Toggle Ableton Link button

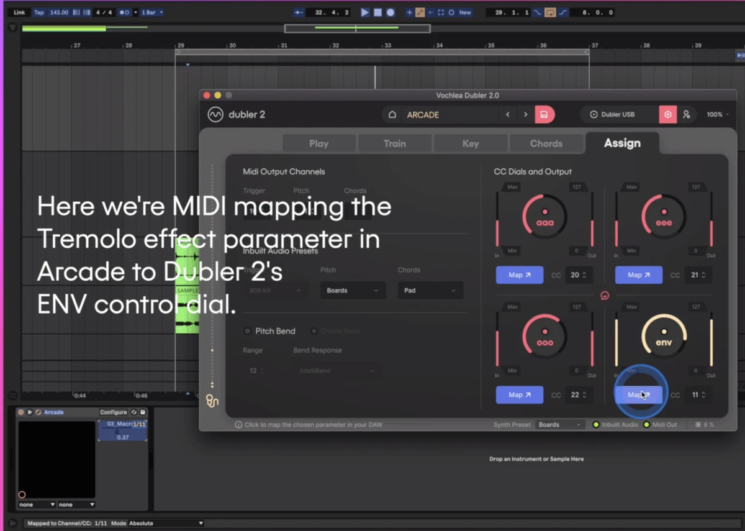pyautogui.click(x=20, y=12)
